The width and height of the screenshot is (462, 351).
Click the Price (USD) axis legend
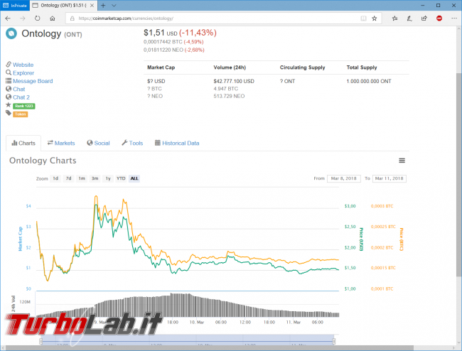point(361,239)
